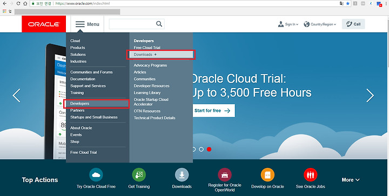Image resolution: width=389 pixels, height=196 pixels.
Task: Select the active red carousel dot
Action: (209, 149)
